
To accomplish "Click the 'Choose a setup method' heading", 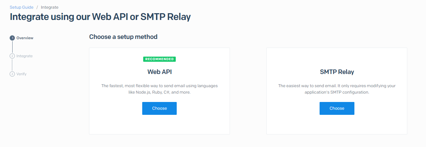I will coord(123,37).
